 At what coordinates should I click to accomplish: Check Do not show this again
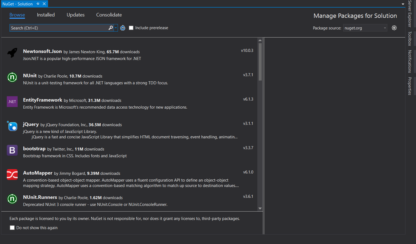(12, 228)
